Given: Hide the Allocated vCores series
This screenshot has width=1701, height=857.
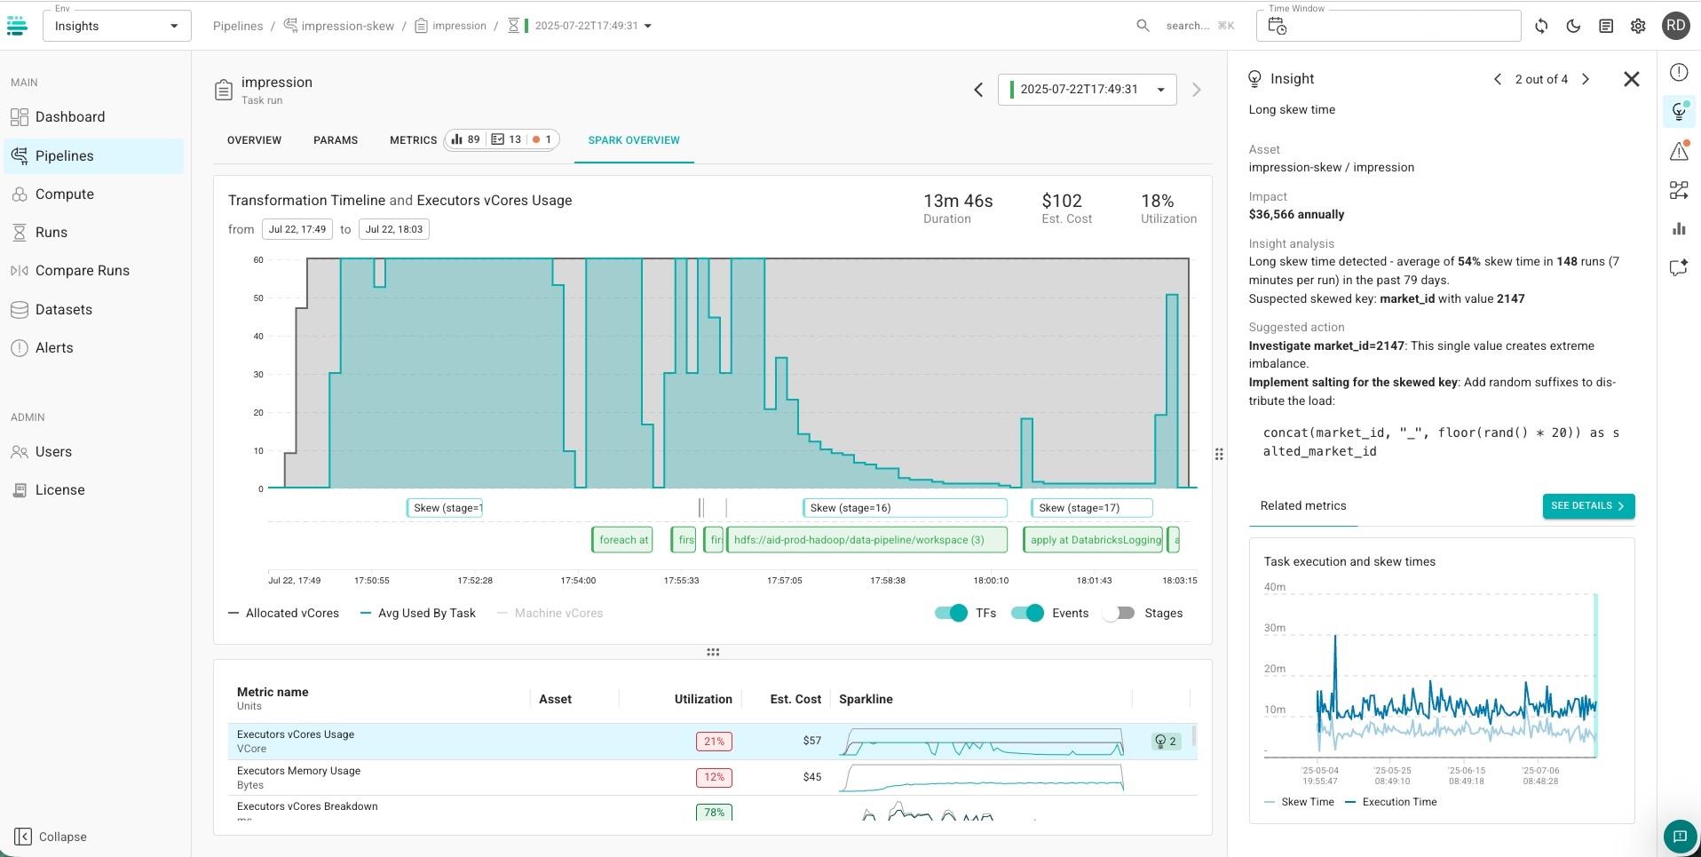Looking at the screenshot, I should (x=284, y=614).
